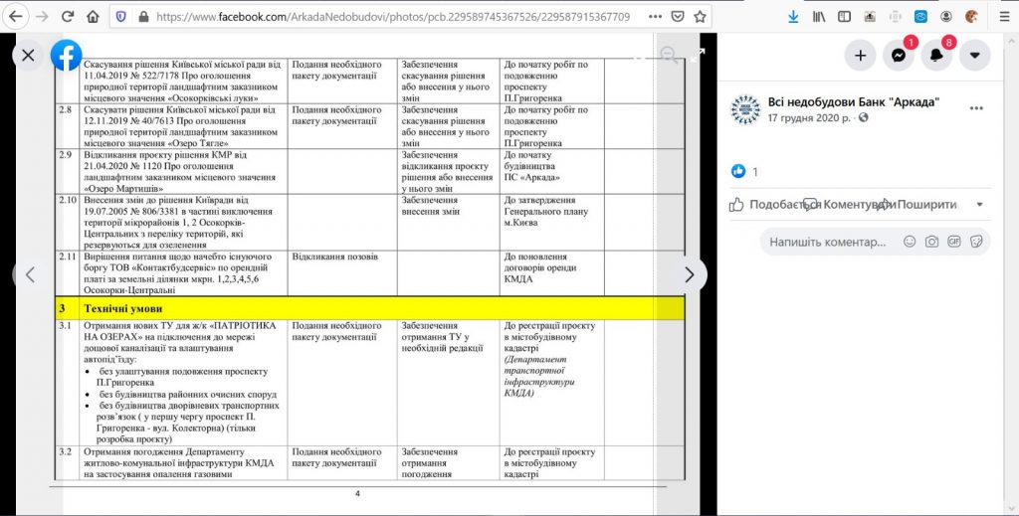Show site security padlock information
Viewport: 1019px width, 516px height.
(143, 17)
